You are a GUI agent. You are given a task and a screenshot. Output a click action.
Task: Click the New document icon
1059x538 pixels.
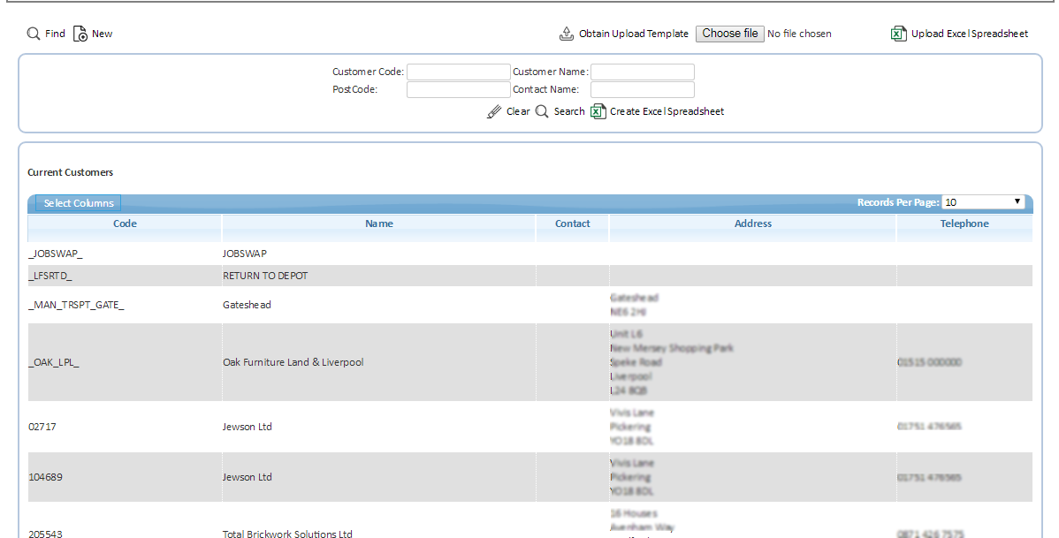click(80, 34)
